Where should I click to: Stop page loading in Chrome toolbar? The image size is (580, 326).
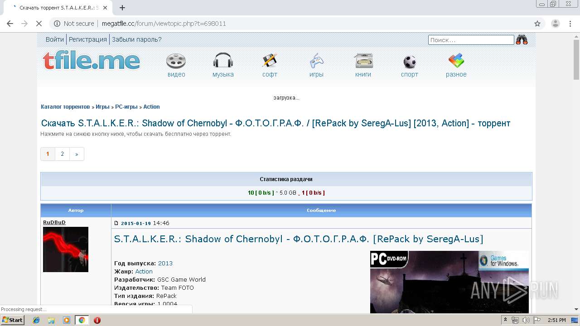pyautogui.click(x=39, y=24)
